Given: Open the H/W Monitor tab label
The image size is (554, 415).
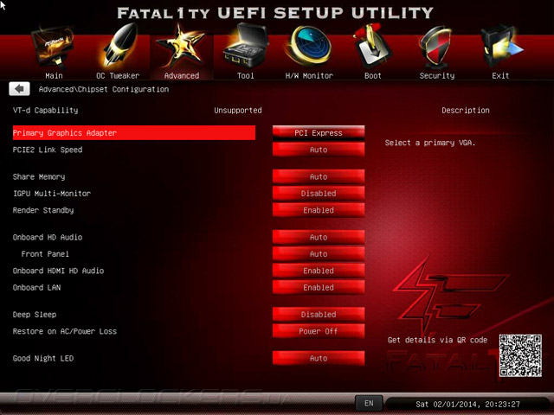Looking at the screenshot, I should tap(309, 75).
